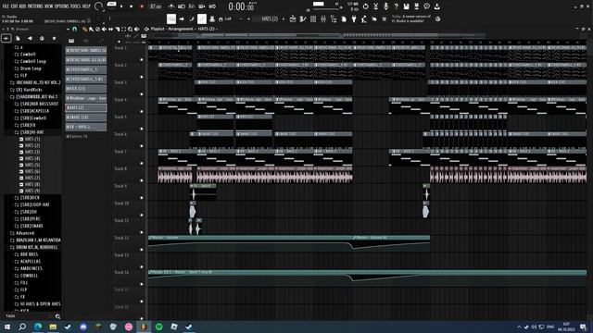Image resolution: width=593 pixels, height=333 pixels.
Task: Open the FILE menu
Action: point(6,6)
